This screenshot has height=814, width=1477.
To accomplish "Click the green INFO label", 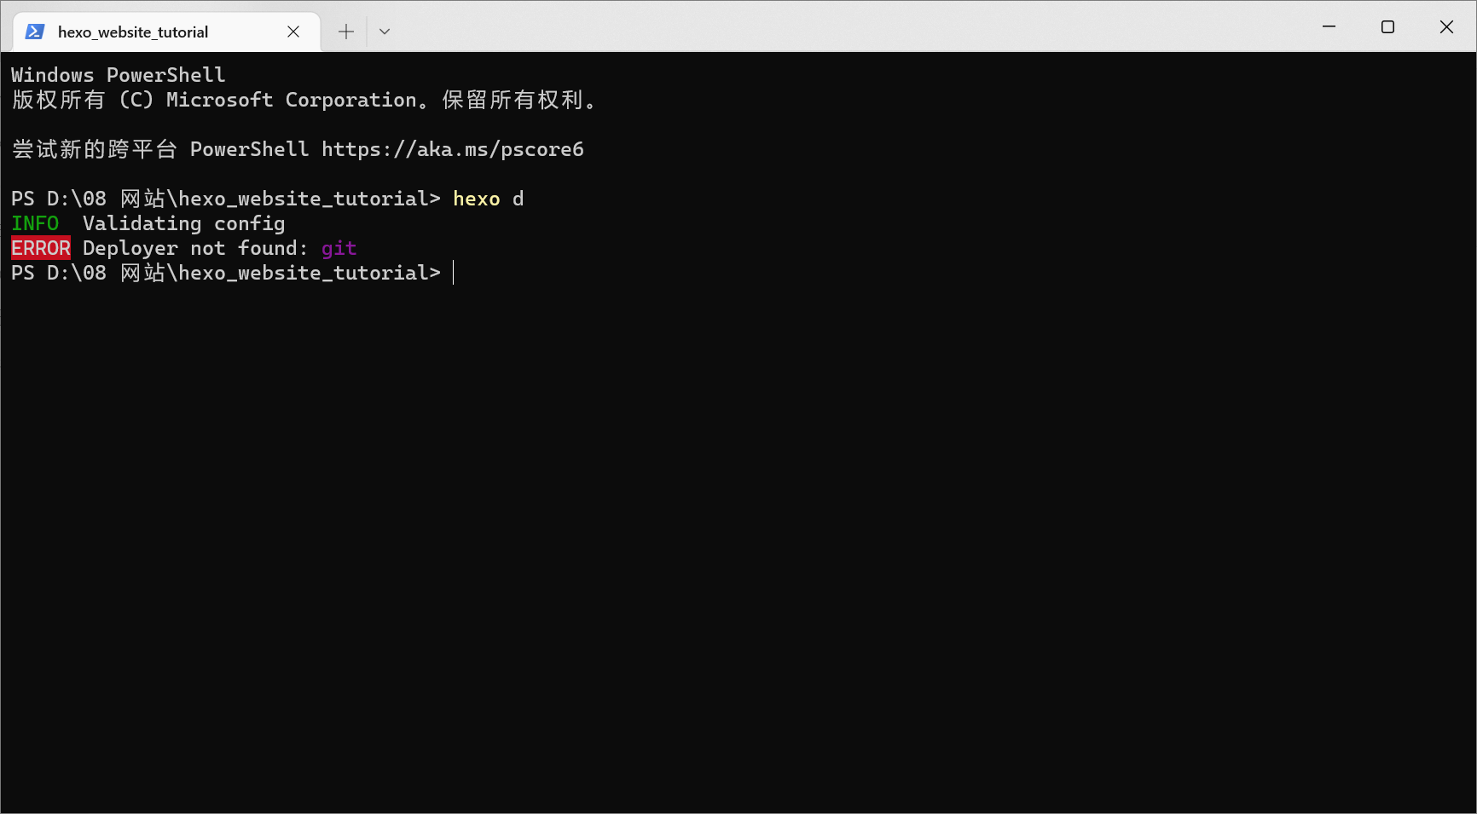I will 35,223.
